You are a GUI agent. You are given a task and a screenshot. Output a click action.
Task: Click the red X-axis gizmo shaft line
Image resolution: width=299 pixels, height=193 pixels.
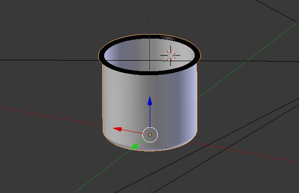pos(132,131)
